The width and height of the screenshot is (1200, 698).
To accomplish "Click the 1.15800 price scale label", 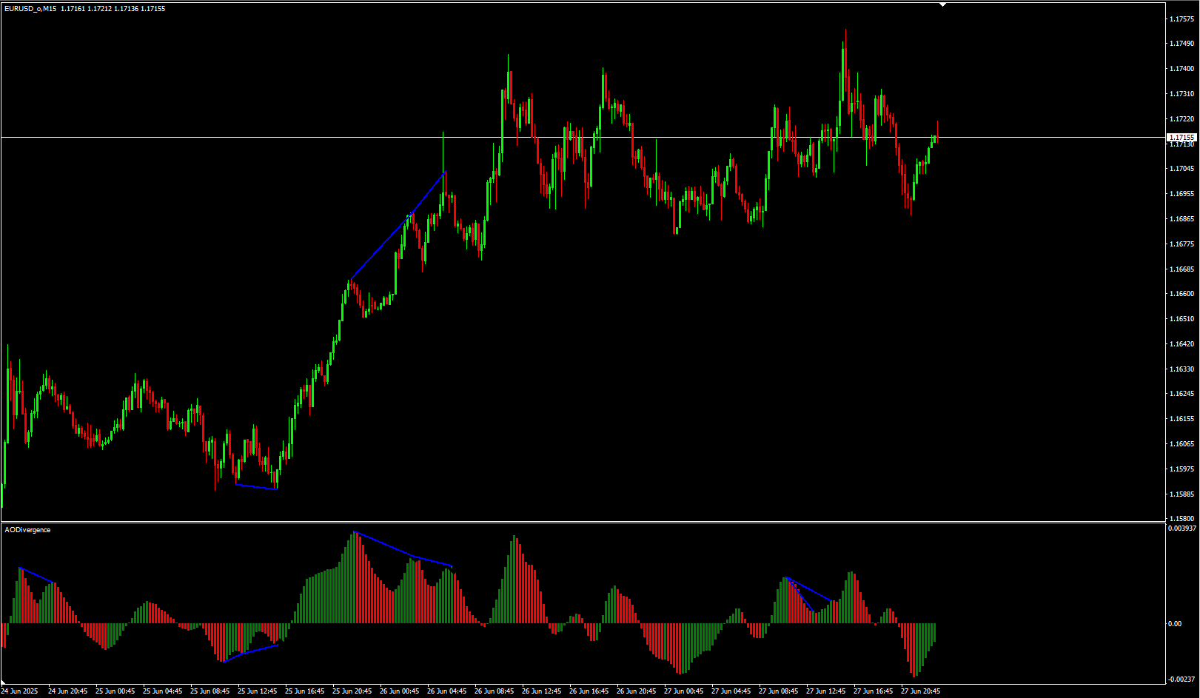I will tap(1181, 519).
